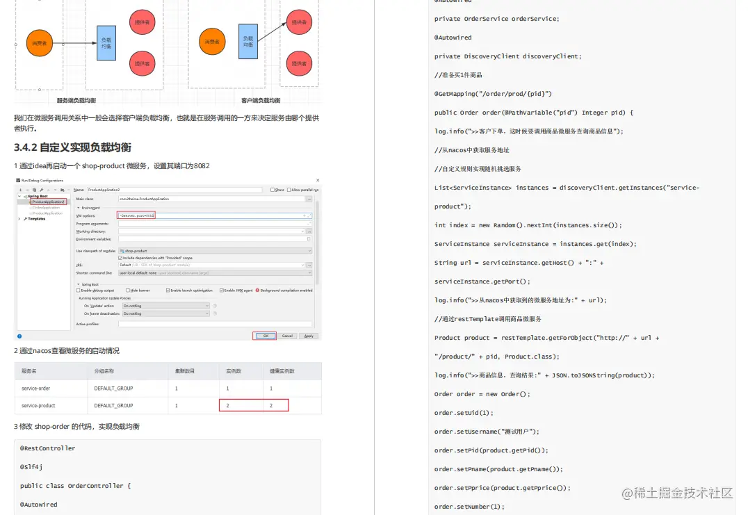The image size is (748, 515).
Task: Click the shop-product module icon
Action: pyautogui.click(x=122, y=251)
